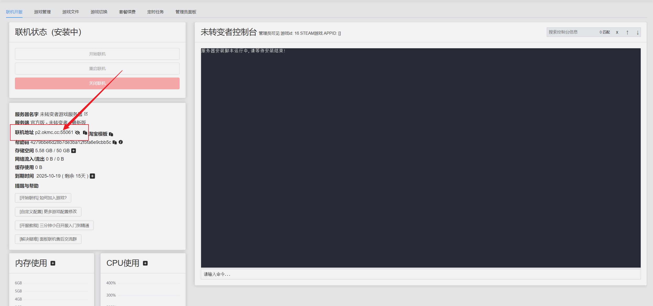Screen dimensions: 653x306
Task: Clear console search with the x icon
Action: (x=617, y=32)
